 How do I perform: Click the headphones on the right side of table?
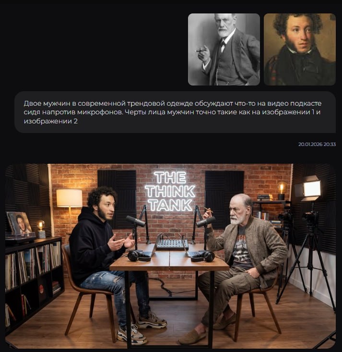[x=202, y=256]
